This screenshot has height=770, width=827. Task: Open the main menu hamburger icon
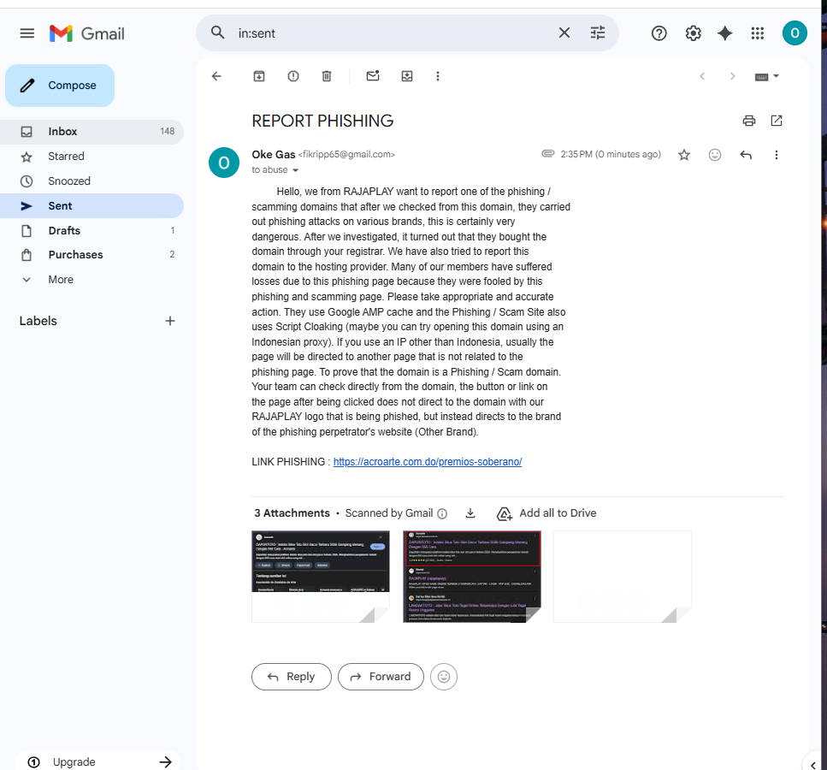click(27, 33)
